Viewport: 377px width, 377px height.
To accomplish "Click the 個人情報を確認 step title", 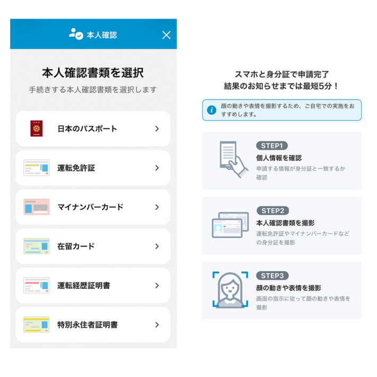I will tap(279, 158).
